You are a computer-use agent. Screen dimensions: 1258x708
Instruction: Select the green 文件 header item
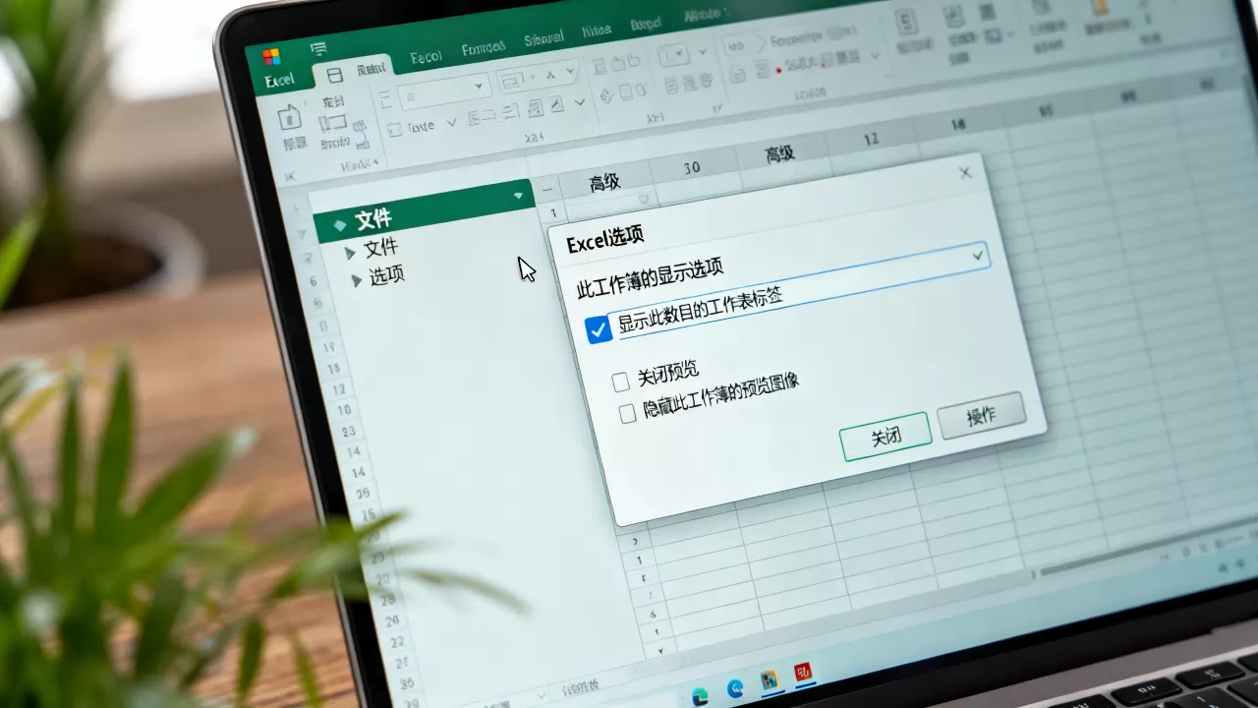[424, 210]
